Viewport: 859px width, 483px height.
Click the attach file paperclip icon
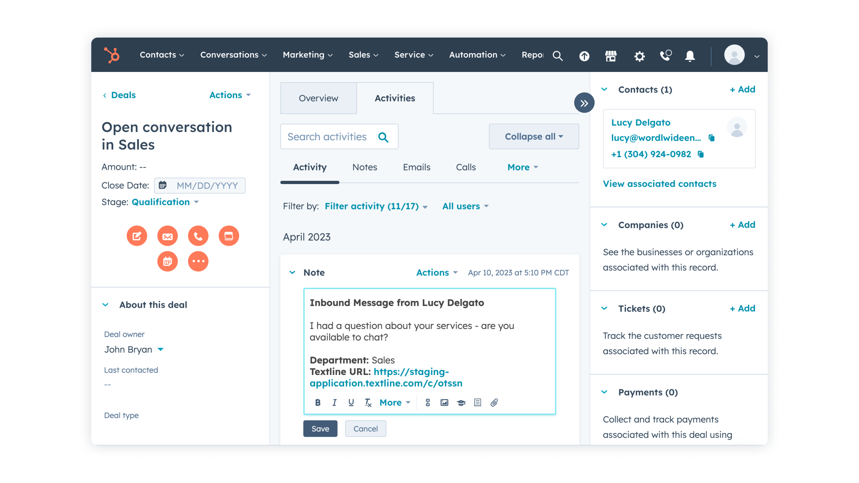494,402
